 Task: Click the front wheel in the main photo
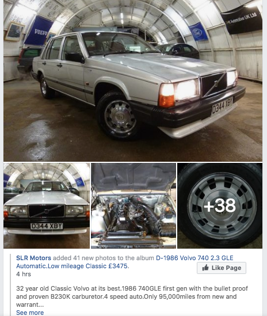(x=119, y=116)
